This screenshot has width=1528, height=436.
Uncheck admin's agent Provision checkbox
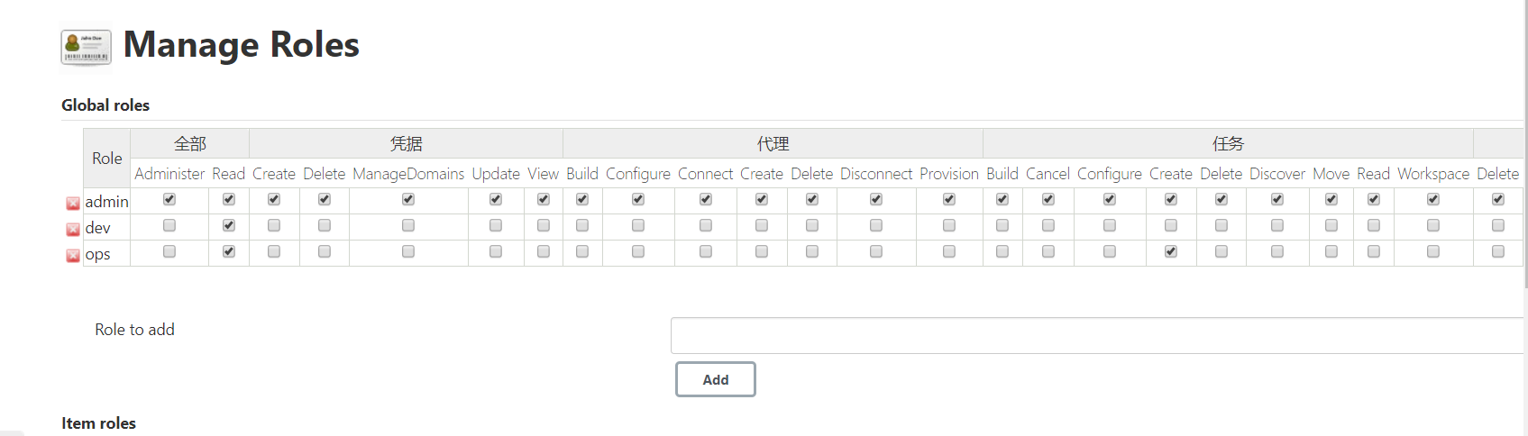point(949,199)
